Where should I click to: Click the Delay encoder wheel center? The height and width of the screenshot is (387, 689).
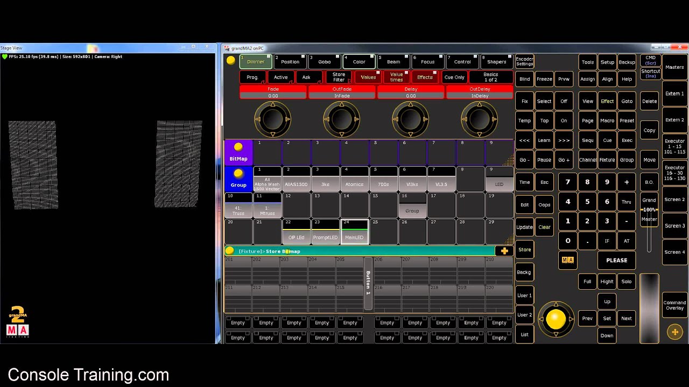coord(411,119)
